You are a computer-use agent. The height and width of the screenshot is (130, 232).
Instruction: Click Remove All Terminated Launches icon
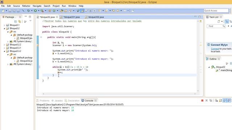(x=211, y=100)
